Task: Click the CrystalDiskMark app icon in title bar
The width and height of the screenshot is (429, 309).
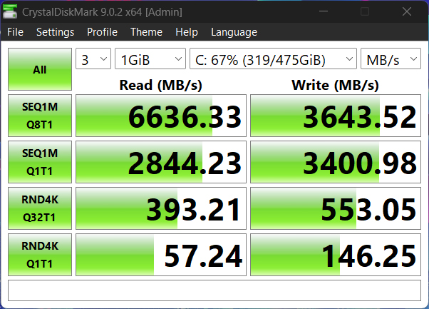Action: coord(10,11)
